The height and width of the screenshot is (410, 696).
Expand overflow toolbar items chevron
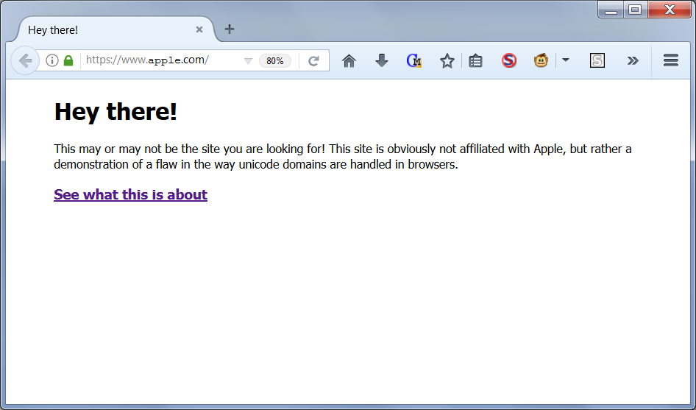pyautogui.click(x=633, y=61)
